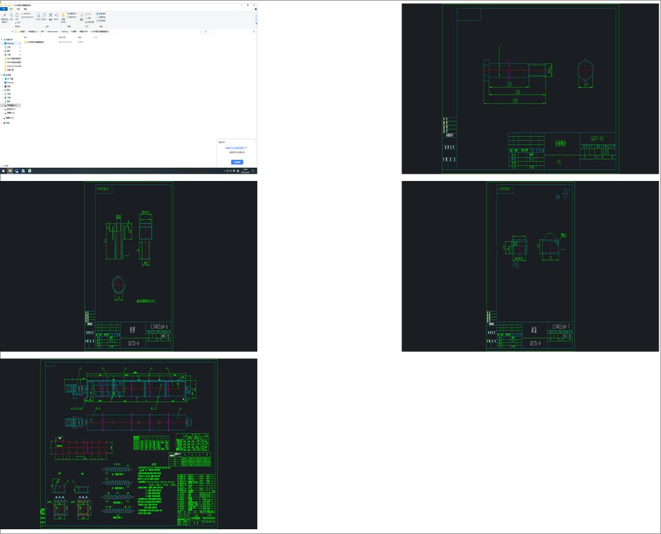This screenshot has height=534, width=661.
Task: Expand the 3D Objects tree arrow
Action: (2, 79)
